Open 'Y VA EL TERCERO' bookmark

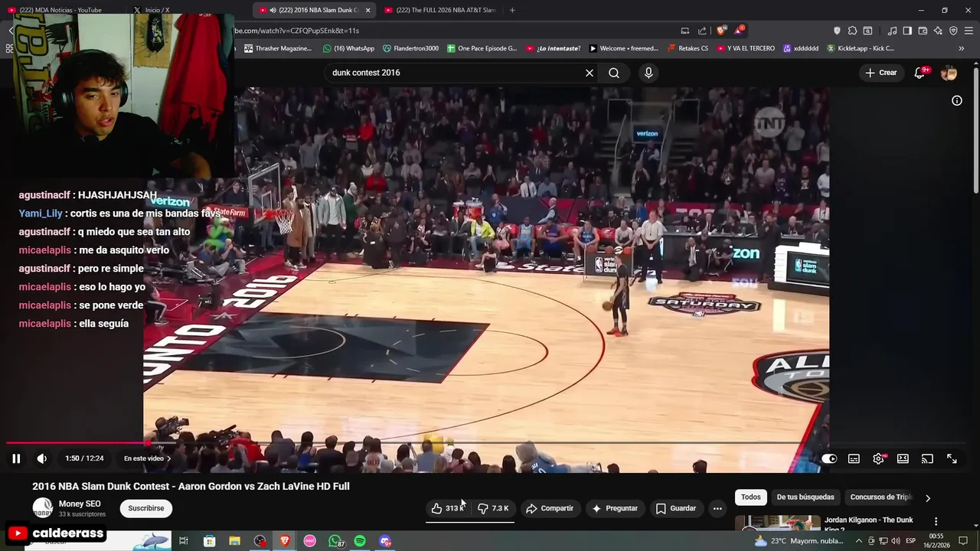click(746, 48)
